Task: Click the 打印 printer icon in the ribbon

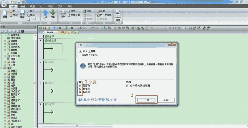Action: tap(63, 14)
